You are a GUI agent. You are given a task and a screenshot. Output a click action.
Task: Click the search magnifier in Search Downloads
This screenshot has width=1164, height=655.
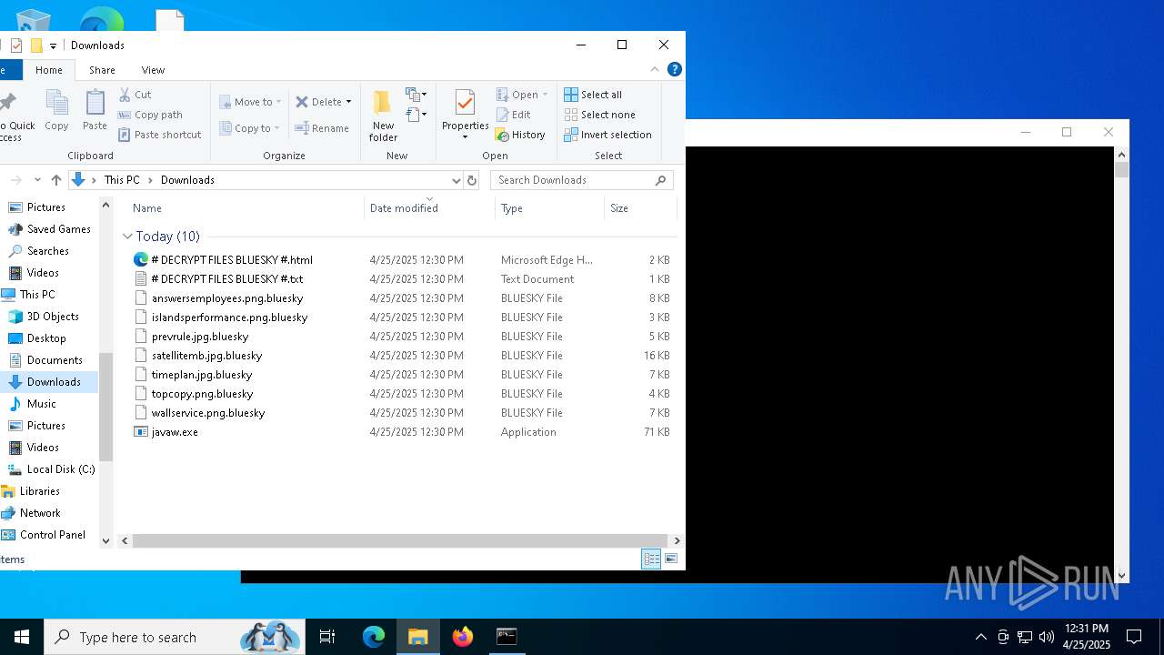661,180
